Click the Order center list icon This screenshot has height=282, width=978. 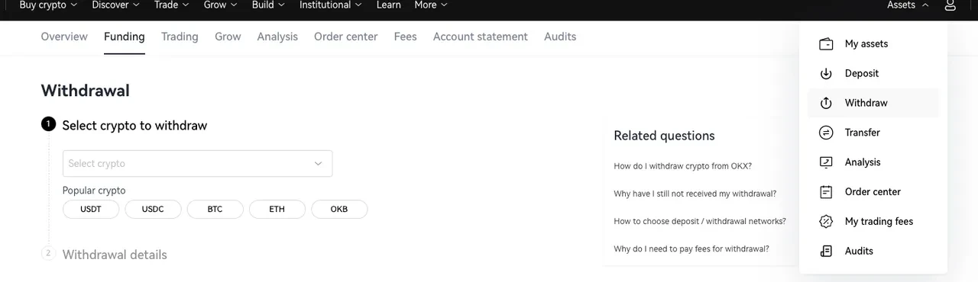(826, 192)
